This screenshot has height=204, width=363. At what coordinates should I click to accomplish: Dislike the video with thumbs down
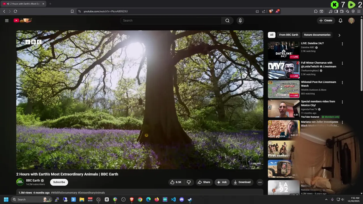[x=189, y=182]
